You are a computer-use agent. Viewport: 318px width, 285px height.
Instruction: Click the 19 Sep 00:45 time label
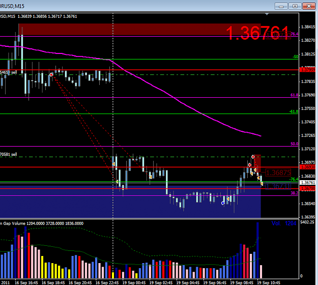click(134, 283)
